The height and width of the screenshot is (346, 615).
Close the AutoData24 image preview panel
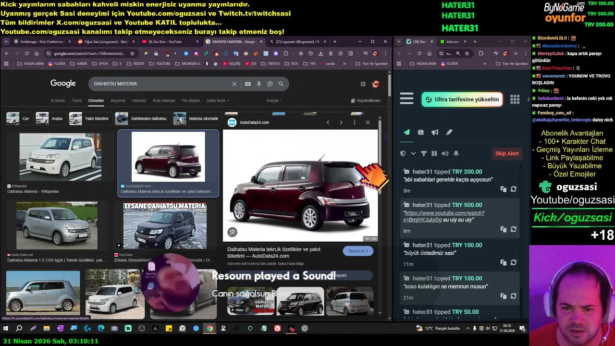[x=368, y=123]
